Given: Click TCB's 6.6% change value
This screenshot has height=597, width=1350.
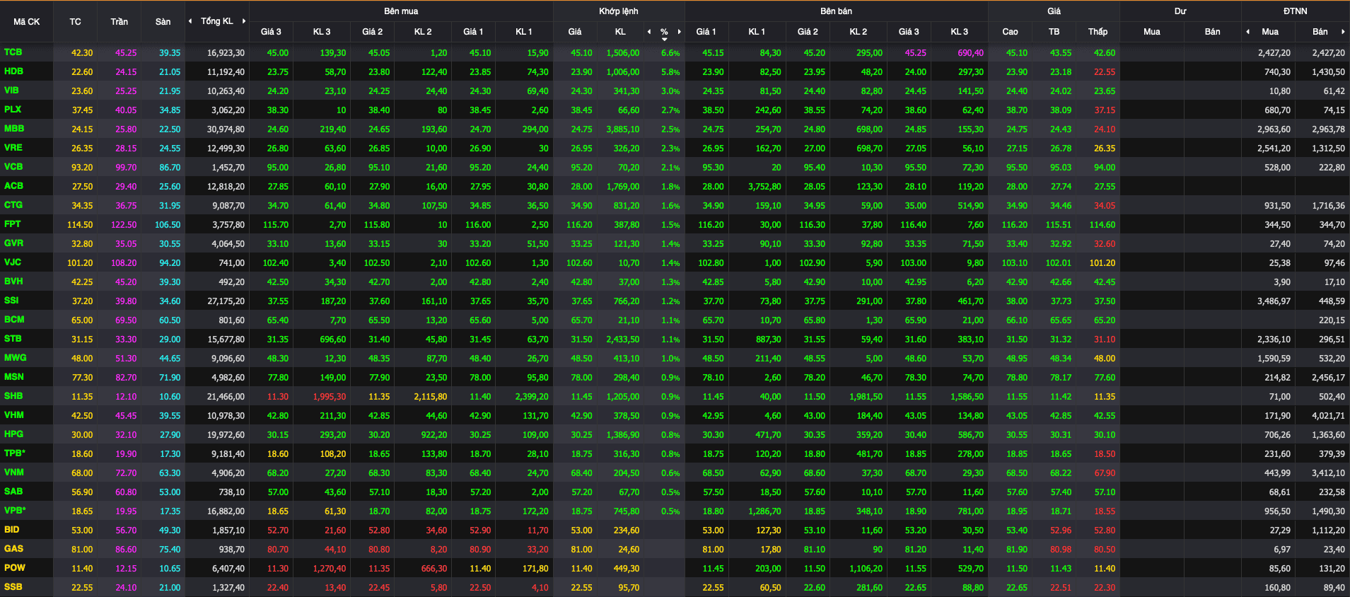Looking at the screenshot, I should pos(670,53).
